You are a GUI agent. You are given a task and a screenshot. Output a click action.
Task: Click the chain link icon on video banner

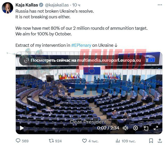(26, 60)
